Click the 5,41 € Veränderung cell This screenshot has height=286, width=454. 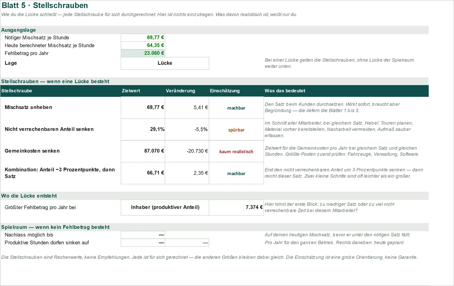(187, 107)
